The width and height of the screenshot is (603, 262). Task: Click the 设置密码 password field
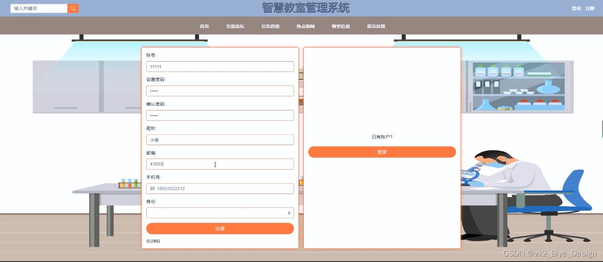220,91
